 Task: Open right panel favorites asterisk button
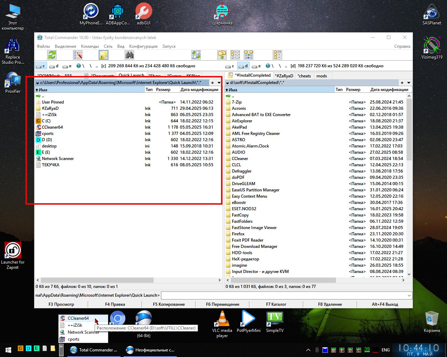[402, 83]
